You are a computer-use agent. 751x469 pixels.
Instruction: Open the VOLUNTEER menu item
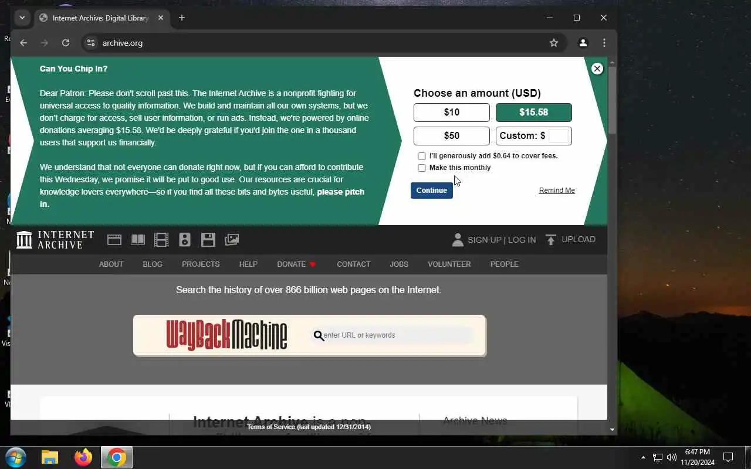click(449, 264)
